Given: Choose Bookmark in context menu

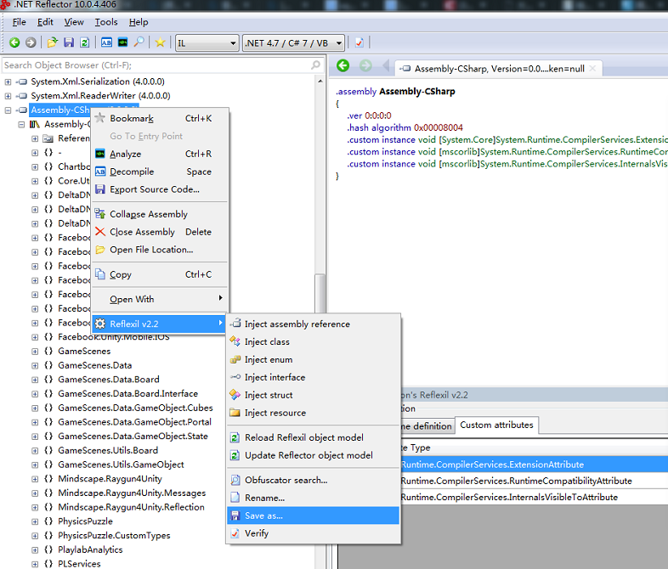Looking at the screenshot, I should click(160, 118).
